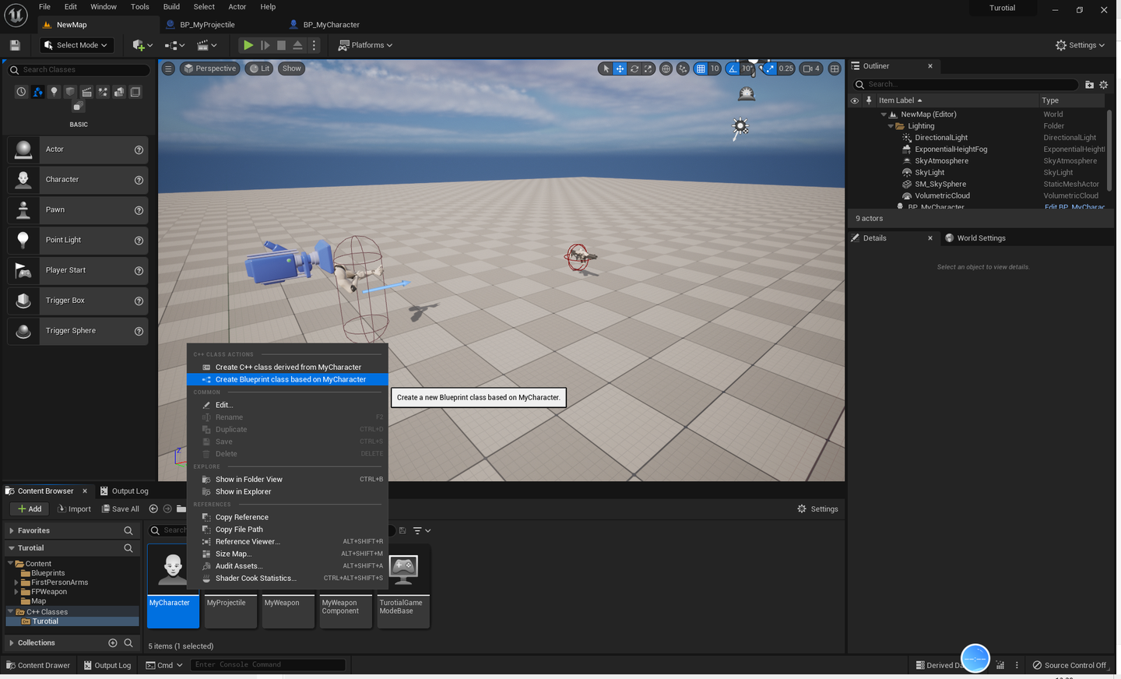The height and width of the screenshot is (679, 1121).
Task: Toggle rotation snapping in the viewport toolbar
Action: [733, 69]
